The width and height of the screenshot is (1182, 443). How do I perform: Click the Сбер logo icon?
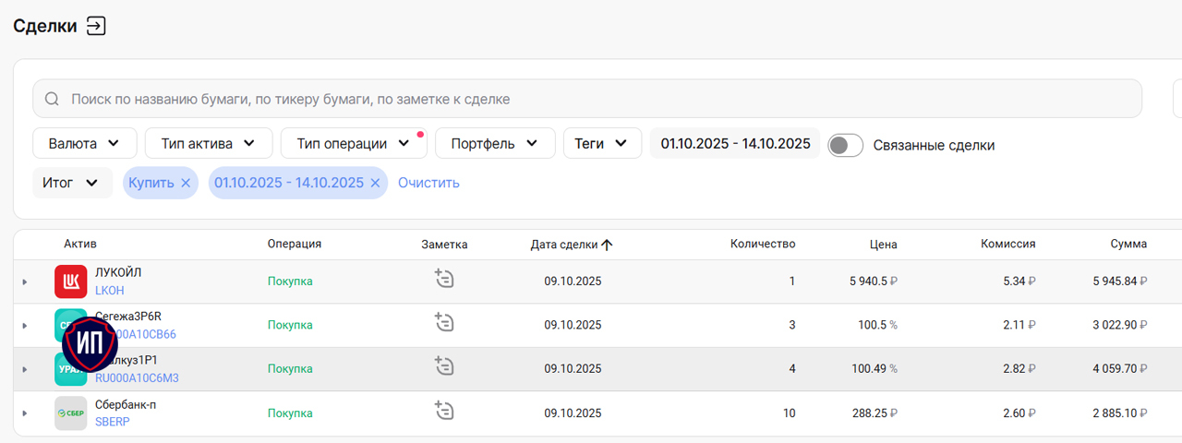(x=71, y=413)
